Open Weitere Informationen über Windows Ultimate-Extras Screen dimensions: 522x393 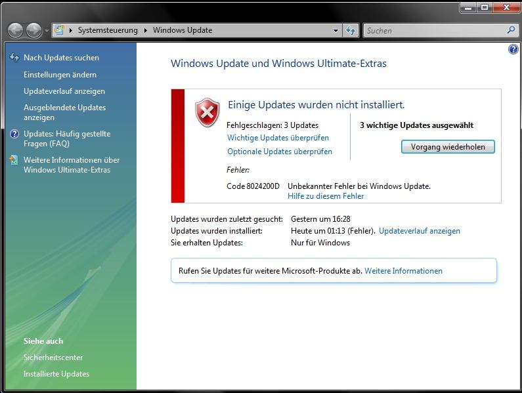coord(72,165)
